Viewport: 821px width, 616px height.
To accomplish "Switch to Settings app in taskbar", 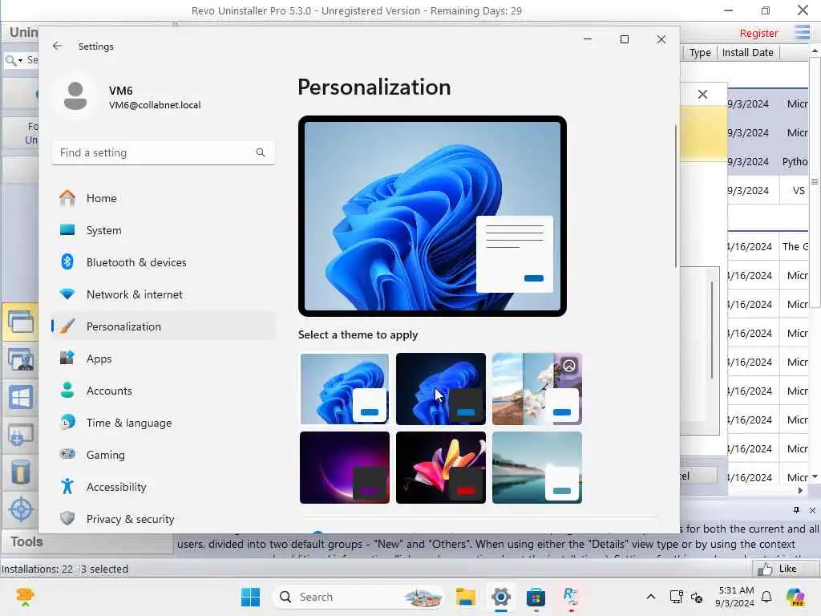I will click(500, 597).
